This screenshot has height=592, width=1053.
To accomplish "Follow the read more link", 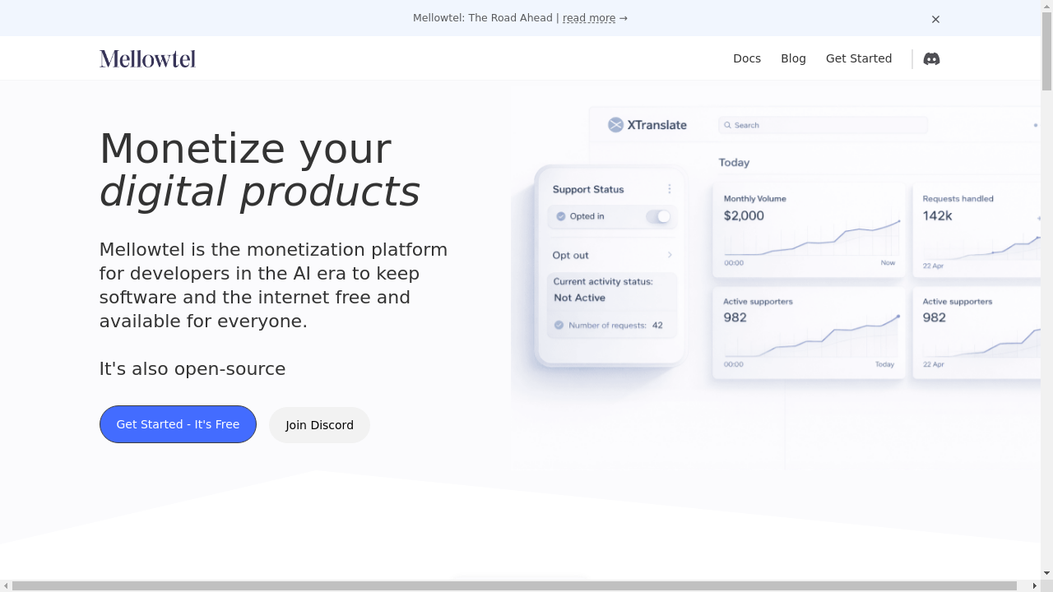I will point(589,18).
